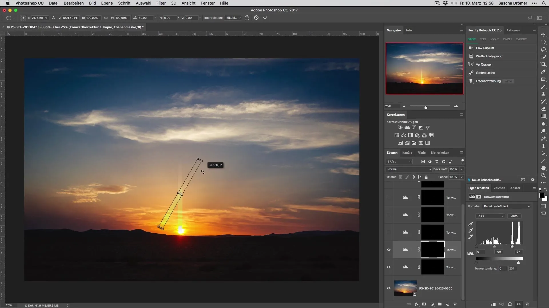The image size is (549, 308).
Task: Open the layer filter Art dropdown
Action: pyautogui.click(x=399, y=161)
